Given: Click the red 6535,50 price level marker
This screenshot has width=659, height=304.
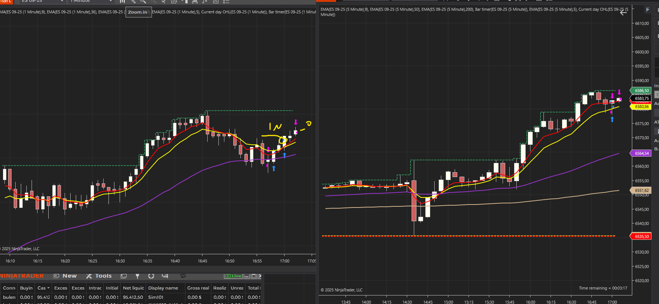Looking at the screenshot, I should [641, 236].
